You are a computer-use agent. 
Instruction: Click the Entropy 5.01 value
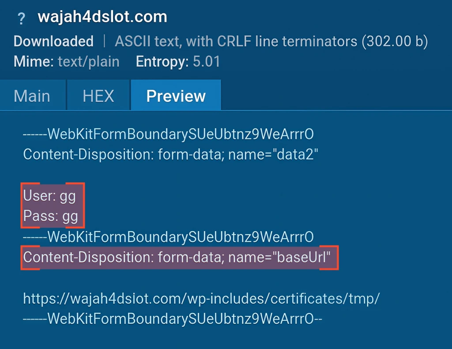(x=207, y=61)
